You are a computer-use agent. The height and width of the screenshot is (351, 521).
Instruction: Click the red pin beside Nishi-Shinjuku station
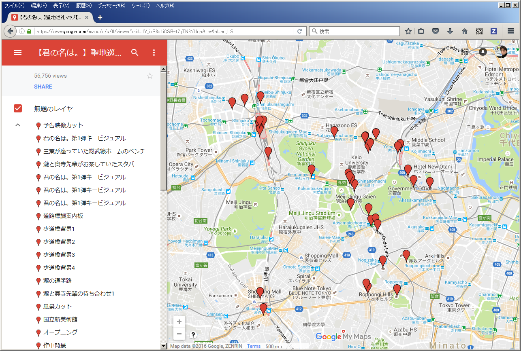(232, 103)
